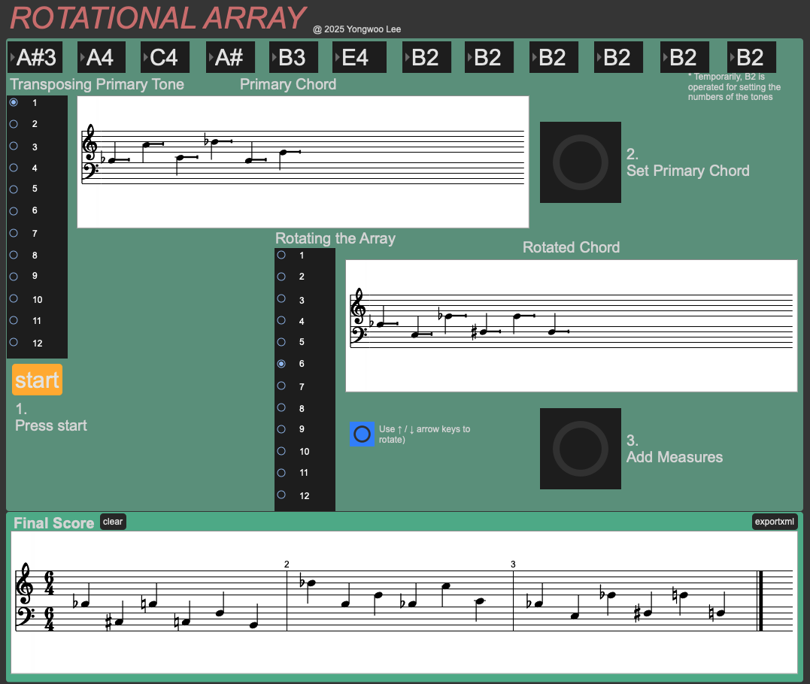
Task: Toggle the blue arrow-keys rotate circle
Action: click(362, 434)
